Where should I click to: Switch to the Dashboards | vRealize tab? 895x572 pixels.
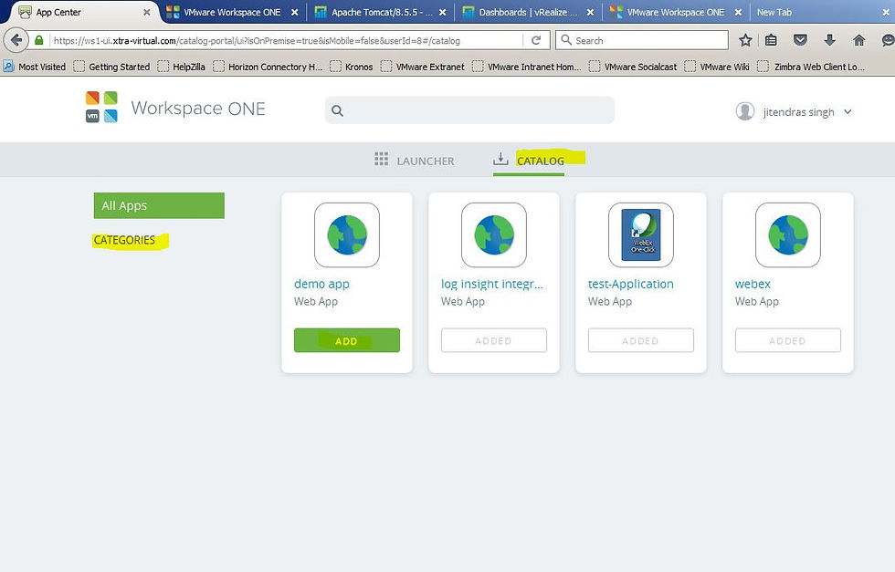529,12
